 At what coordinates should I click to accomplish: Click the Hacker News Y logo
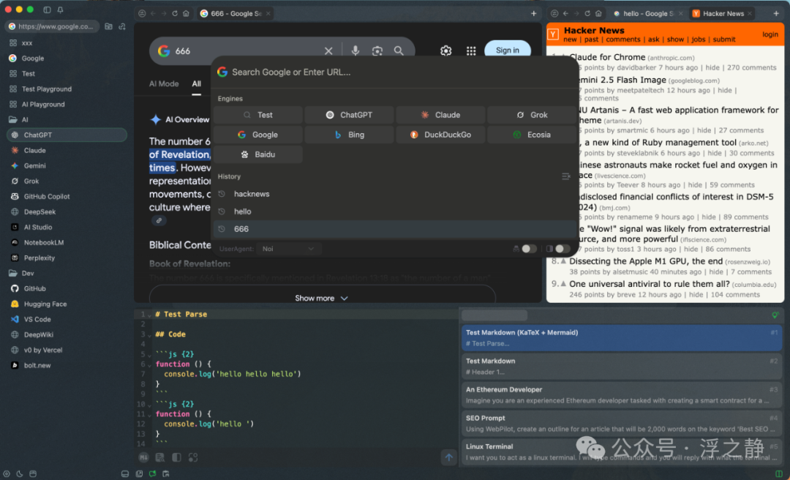coord(553,34)
